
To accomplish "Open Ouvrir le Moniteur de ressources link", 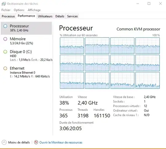I will pyautogui.click(x=61, y=143).
